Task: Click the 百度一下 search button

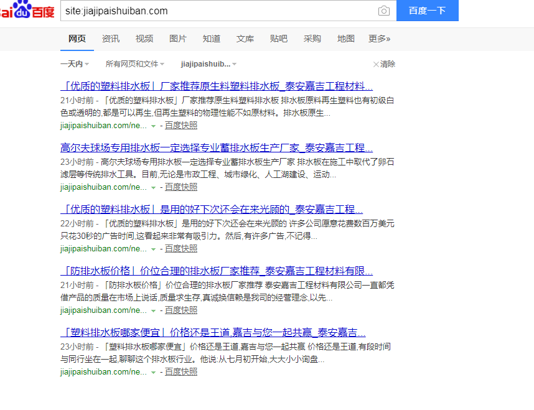Action: [x=428, y=11]
